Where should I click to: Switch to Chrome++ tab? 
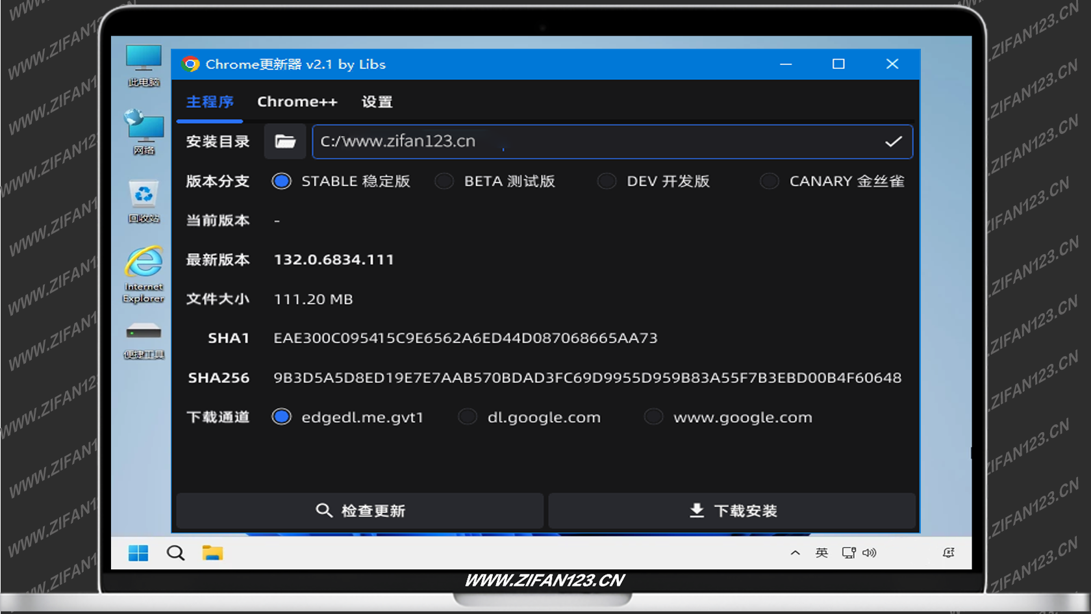click(x=297, y=102)
